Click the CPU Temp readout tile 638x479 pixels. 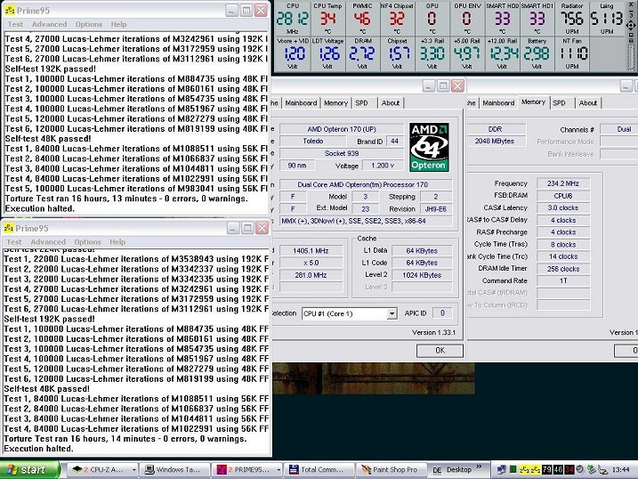(327, 16)
